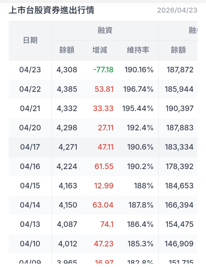The height and width of the screenshot is (267, 206).
Task: Click the 融資 group header
Action: [105, 31]
